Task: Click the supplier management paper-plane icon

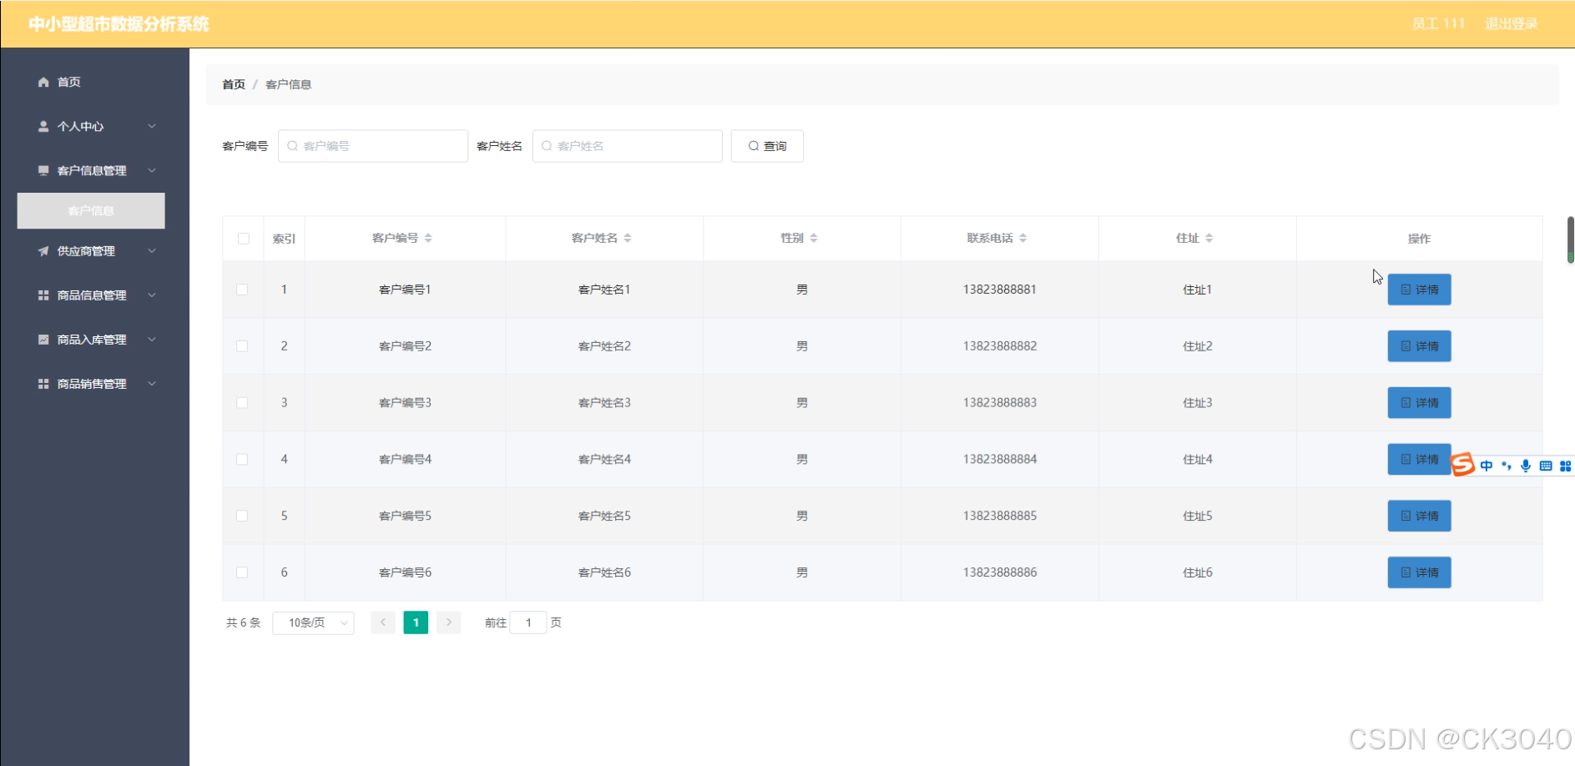Action: 43,251
